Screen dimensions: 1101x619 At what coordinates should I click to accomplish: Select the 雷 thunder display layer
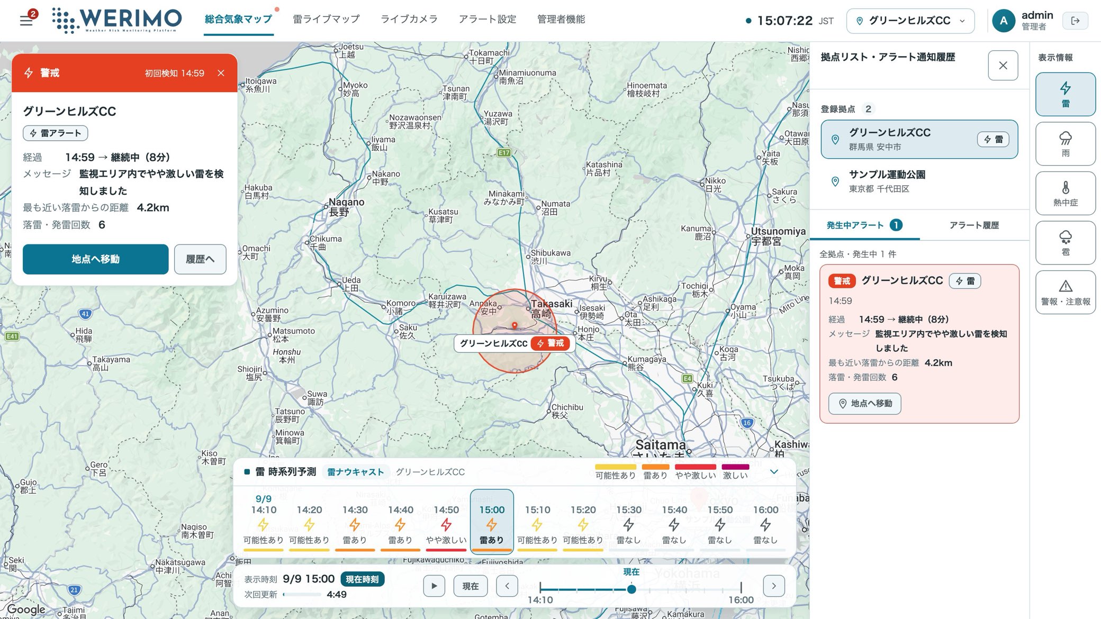coord(1065,94)
